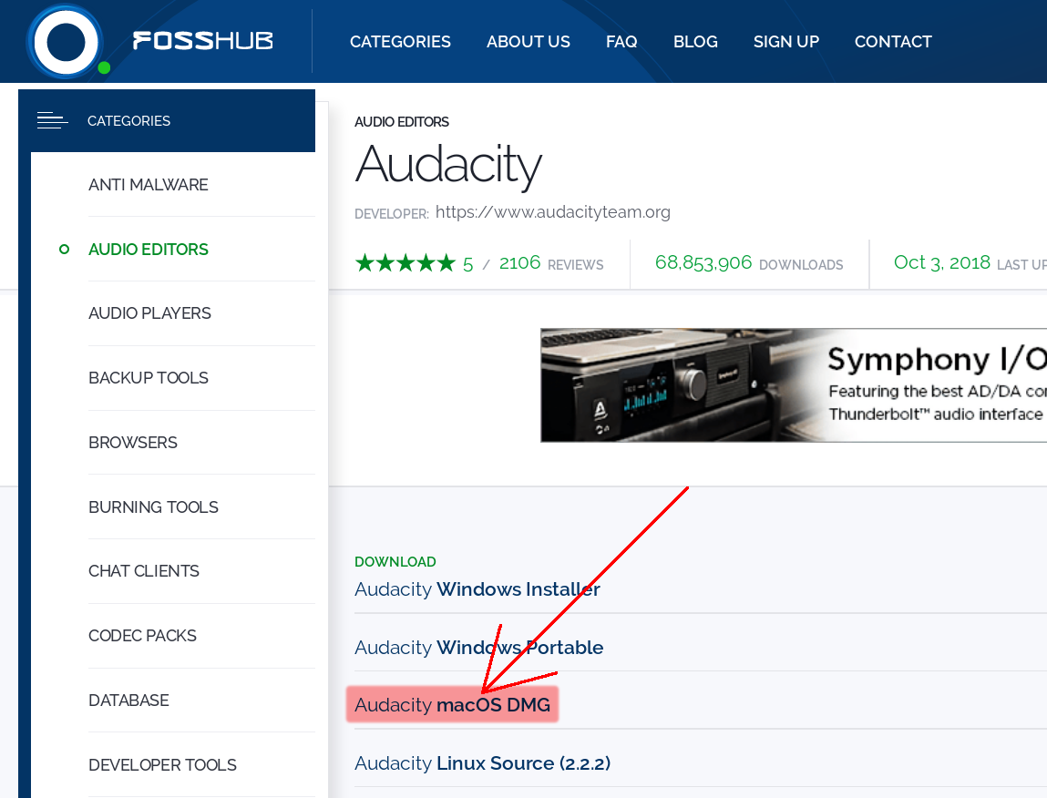The height and width of the screenshot is (798, 1047).
Task: Download Audacity macOS DMG
Action: [x=452, y=704]
